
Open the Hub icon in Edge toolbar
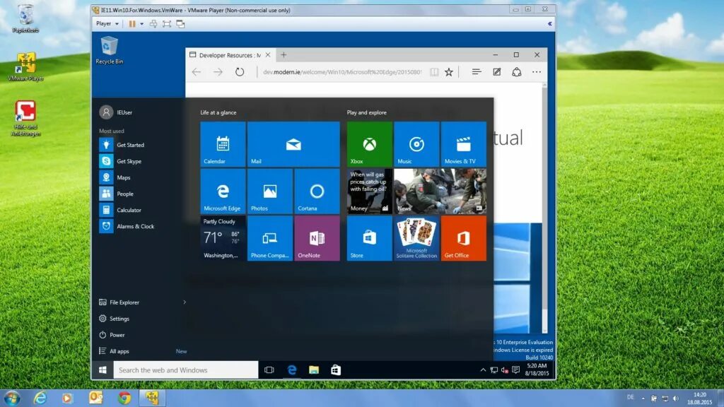point(476,71)
